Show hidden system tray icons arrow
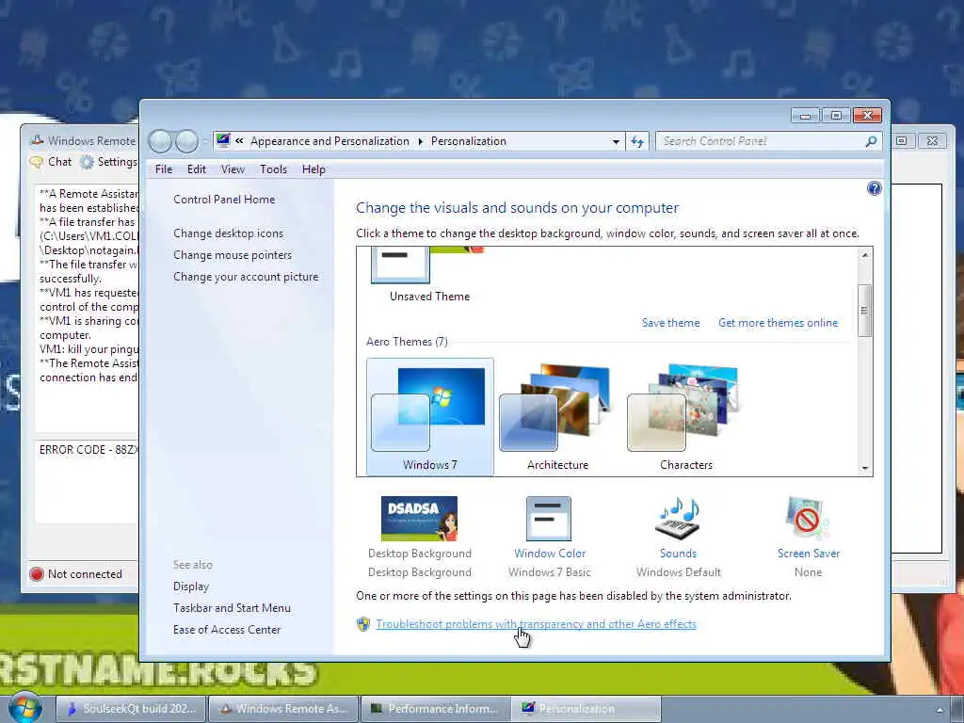This screenshot has width=964, height=723. (x=940, y=710)
